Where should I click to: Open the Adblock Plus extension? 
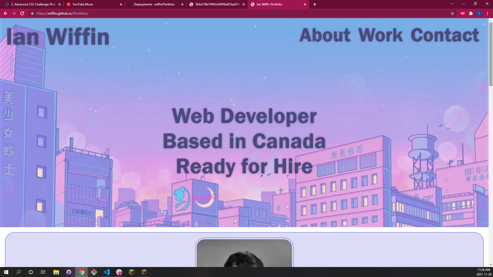462,13
